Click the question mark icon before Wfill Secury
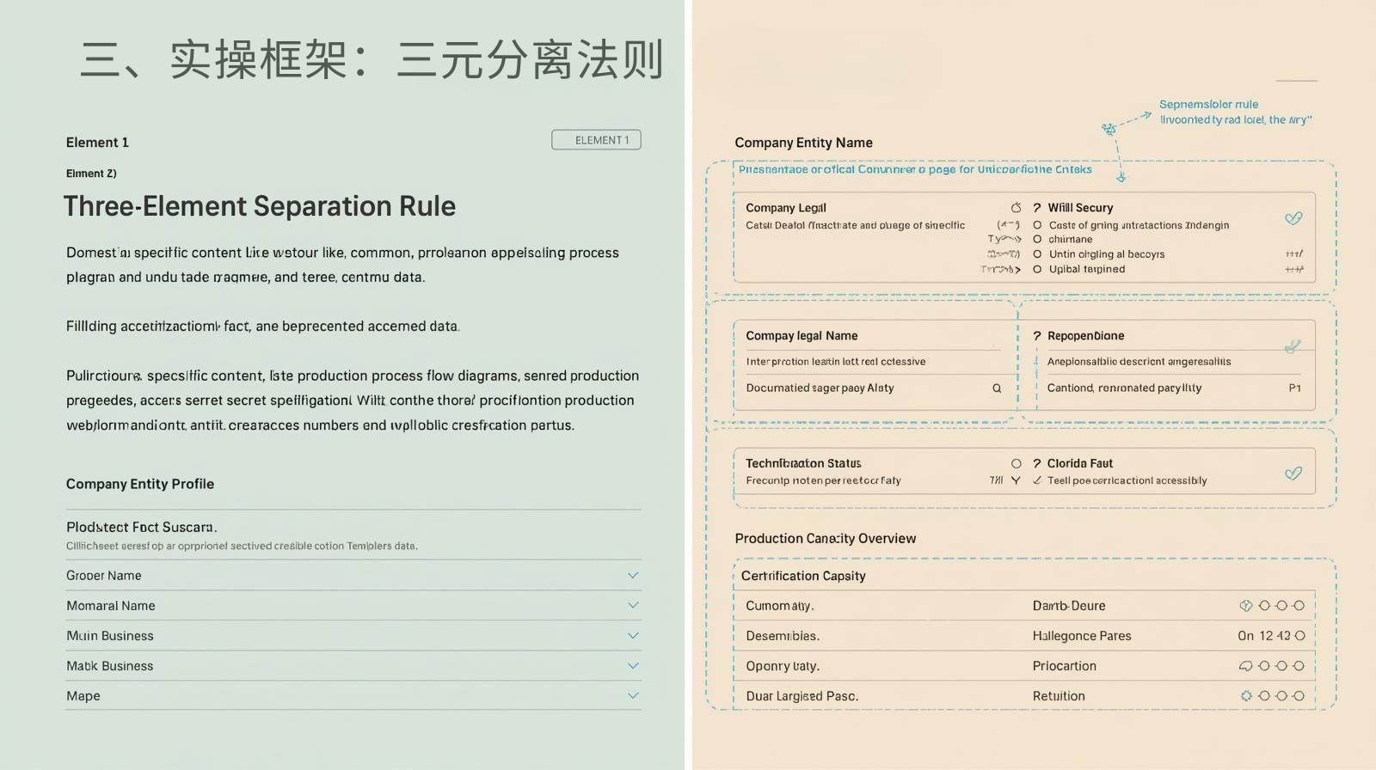1376x770 pixels. click(1037, 208)
